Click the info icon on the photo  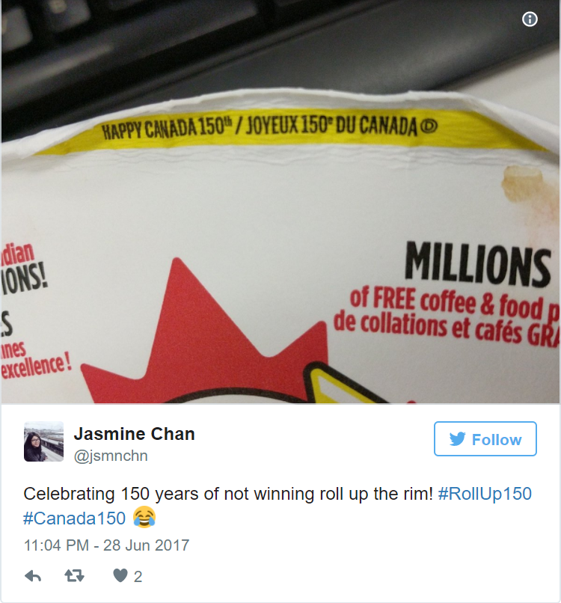tap(530, 19)
